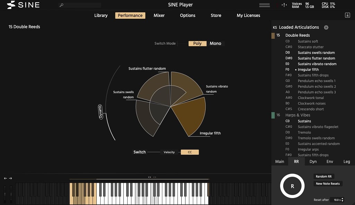Select Sustains vibrato flageolet
Screen dimensions: 355x205
318,127
